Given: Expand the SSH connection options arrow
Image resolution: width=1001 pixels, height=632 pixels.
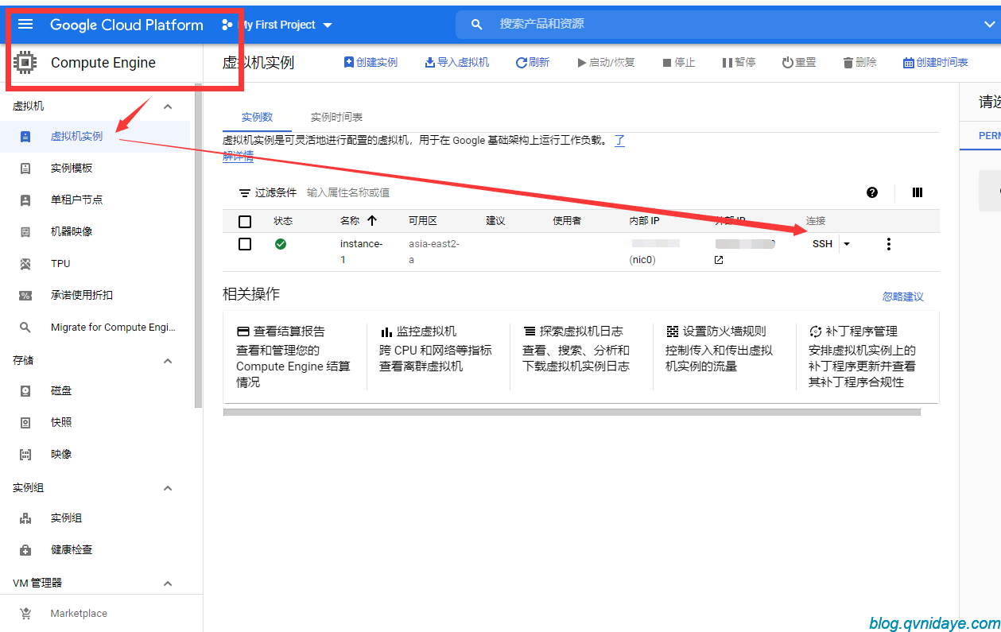Looking at the screenshot, I should pyautogui.click(x=847, y=244).
